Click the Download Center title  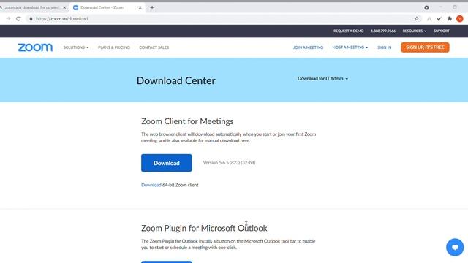[175, 80]
